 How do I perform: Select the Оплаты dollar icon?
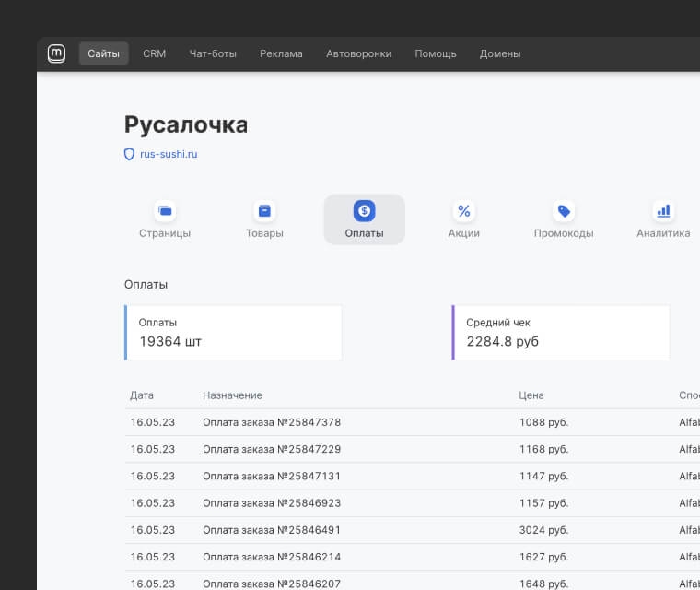tap(364, 211)
